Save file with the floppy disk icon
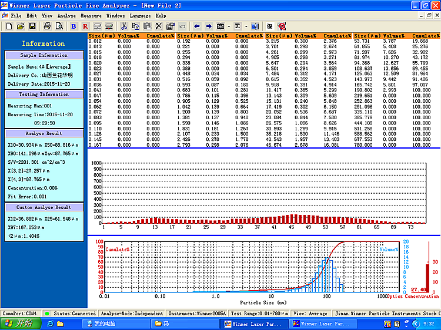Viewport: 441px width, 330px height. pyautogui.click(x=32, y=26)
